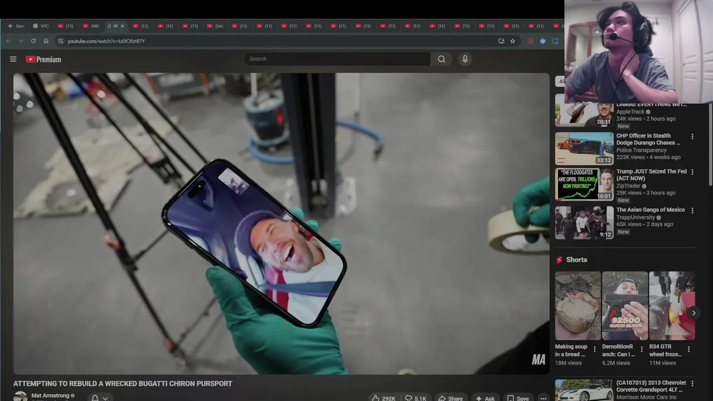Click the red extension icon in toolbar
713x401 pixels.
530,41
